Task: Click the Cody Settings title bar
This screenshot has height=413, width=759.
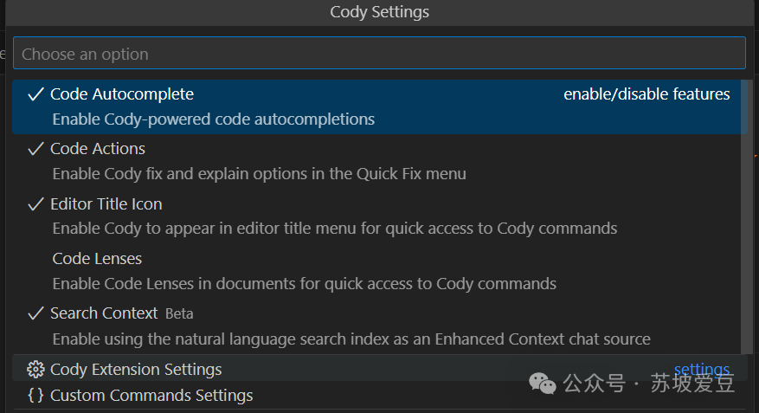Action: click(379, 12)
